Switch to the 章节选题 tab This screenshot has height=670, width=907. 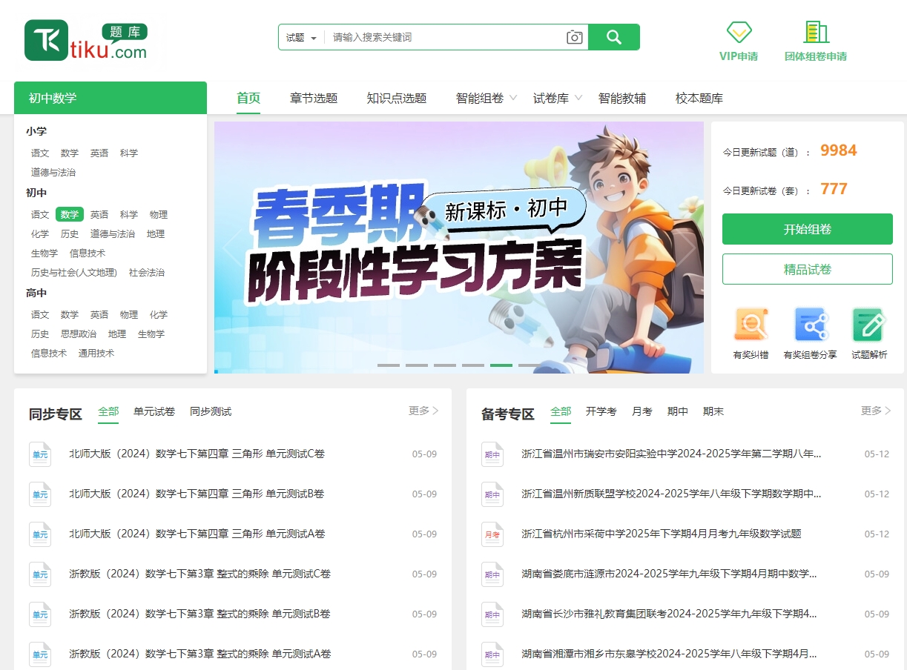tap(314, 97)
